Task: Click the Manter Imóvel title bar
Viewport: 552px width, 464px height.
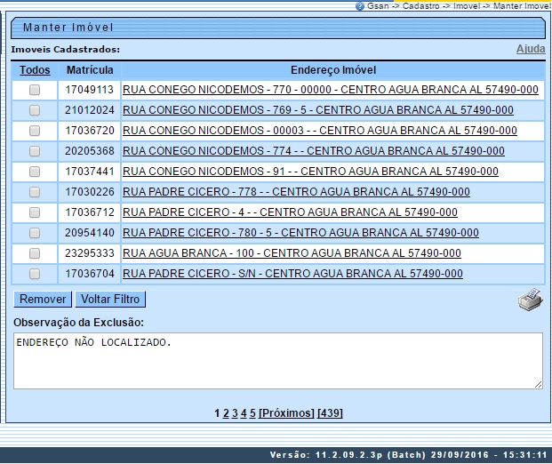Action: (x=278, y=28)
